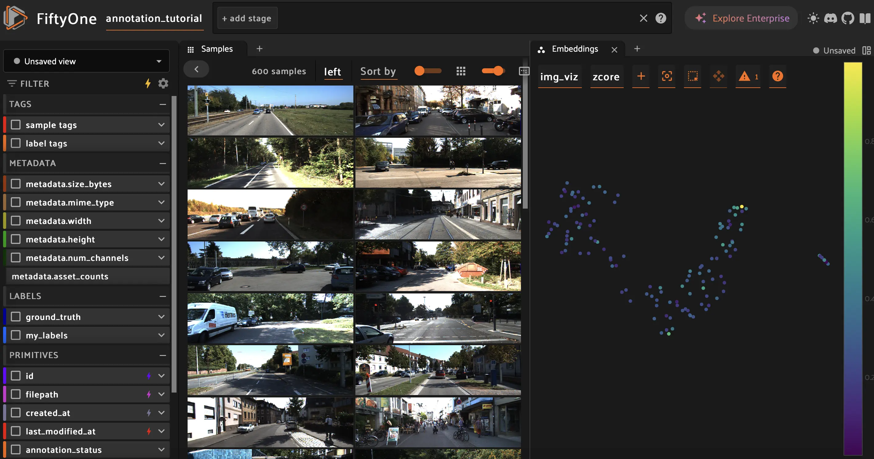
Task: Check the ground_truth label checkbox
Action: [x=16, y=317]
